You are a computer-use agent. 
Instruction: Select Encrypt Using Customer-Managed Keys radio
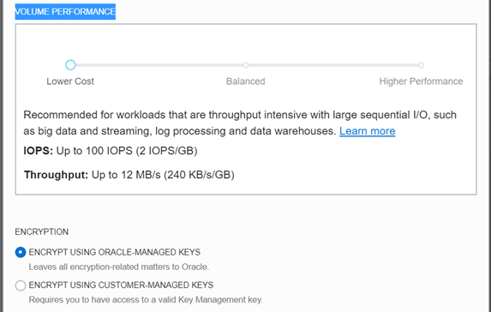(x=21, y=285)
